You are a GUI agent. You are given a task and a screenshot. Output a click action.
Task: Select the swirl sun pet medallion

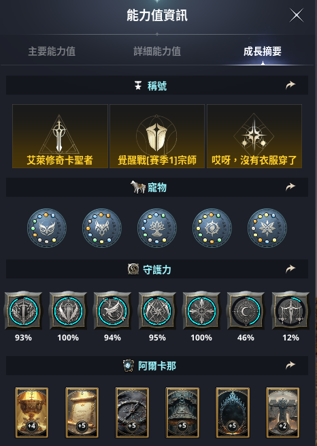point(212,228)
